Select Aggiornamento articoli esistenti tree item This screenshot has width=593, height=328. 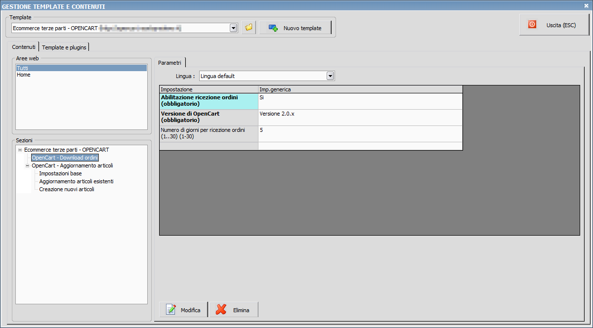coord(77,181)
